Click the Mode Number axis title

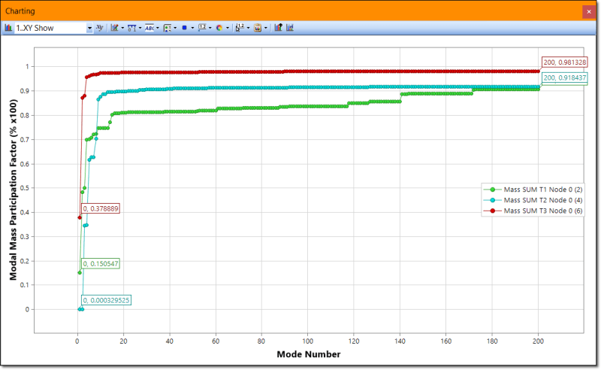tap(309, 354)
